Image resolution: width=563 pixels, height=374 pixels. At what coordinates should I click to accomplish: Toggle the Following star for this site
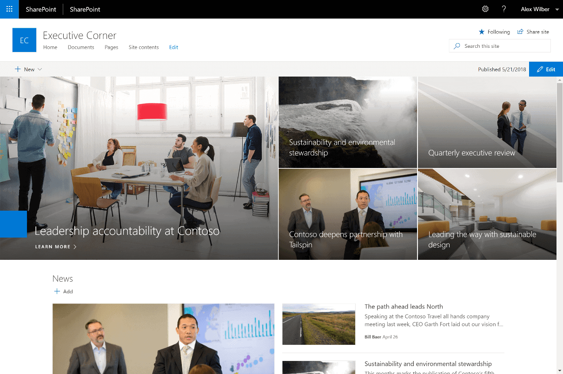[x=481, y=32]
